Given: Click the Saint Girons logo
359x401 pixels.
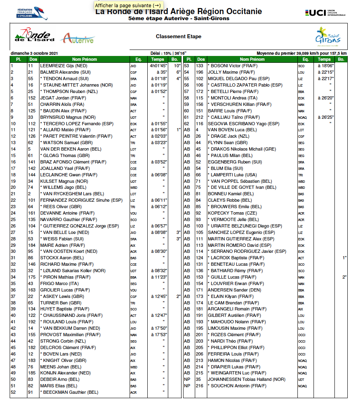Looking at the screenshot, I should tap(328, 37).
